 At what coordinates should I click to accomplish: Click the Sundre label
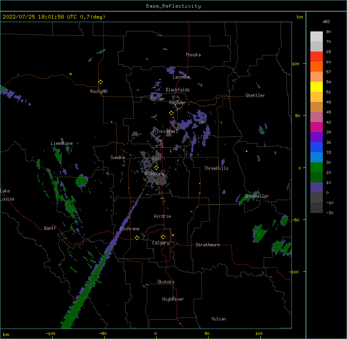pyautogui.click(x=118, y=157)
